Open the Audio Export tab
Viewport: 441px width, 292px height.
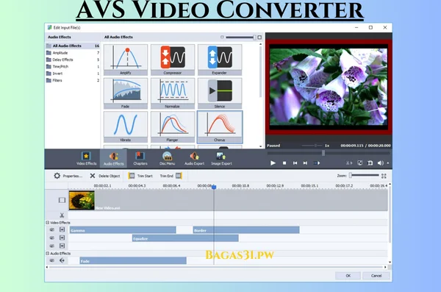point(194,159)
